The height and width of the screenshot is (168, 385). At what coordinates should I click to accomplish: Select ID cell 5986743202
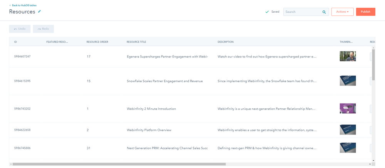pyautogui.click(x=22, y=109)
